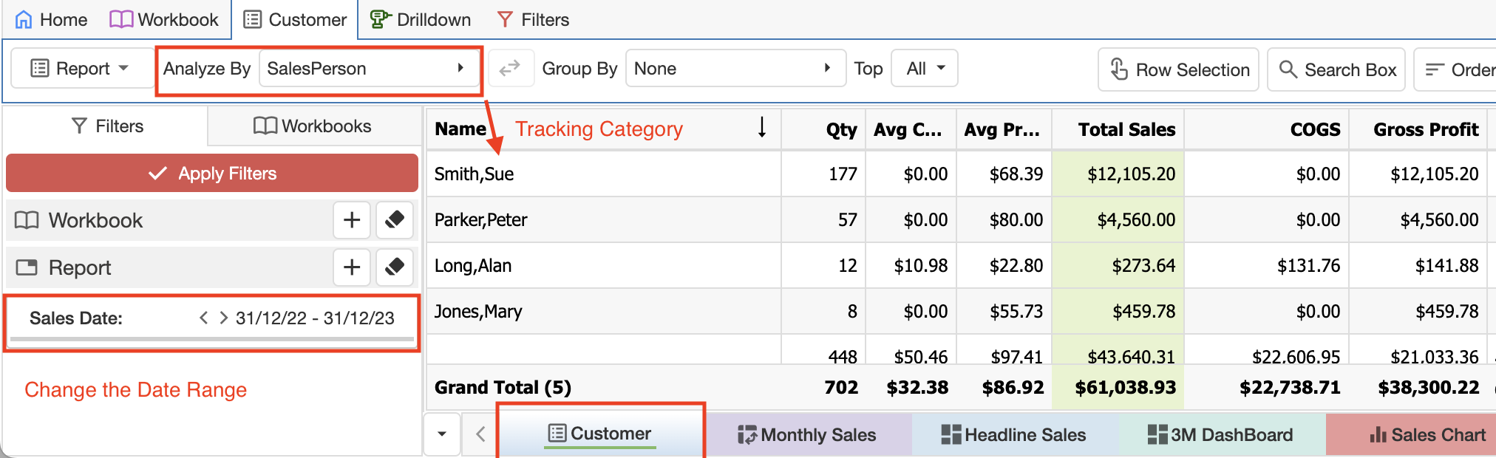Viewport: 1496px width, 458px height.
Task: Step Sales Date to next period
Action: pos(223,318)
